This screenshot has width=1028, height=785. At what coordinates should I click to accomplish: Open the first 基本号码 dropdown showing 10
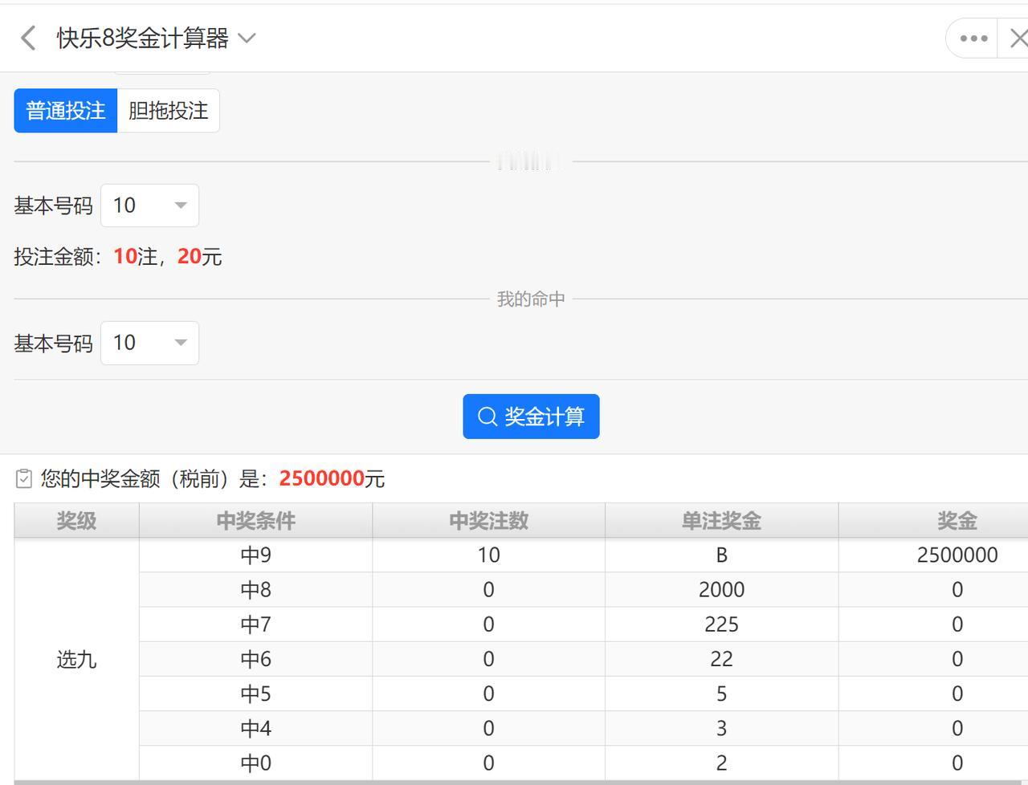coord(149,205)
